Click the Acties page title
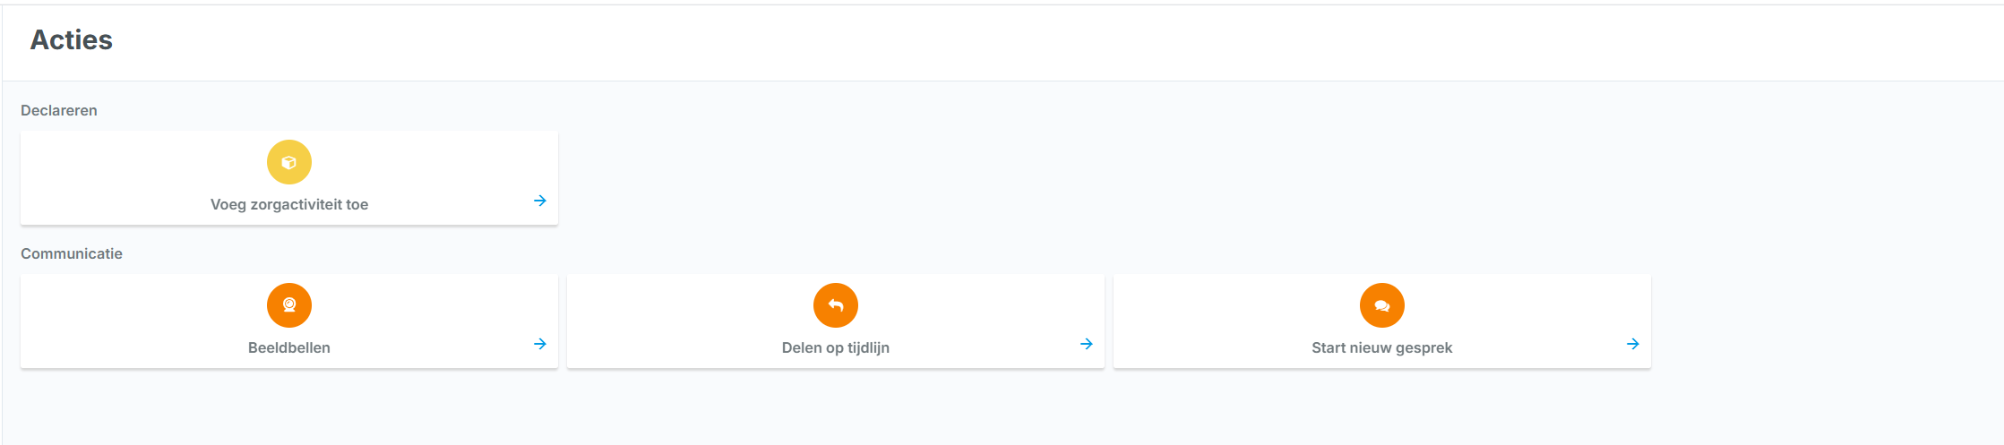This screenshot has width=2004, height=445. (x=72, y=39)
